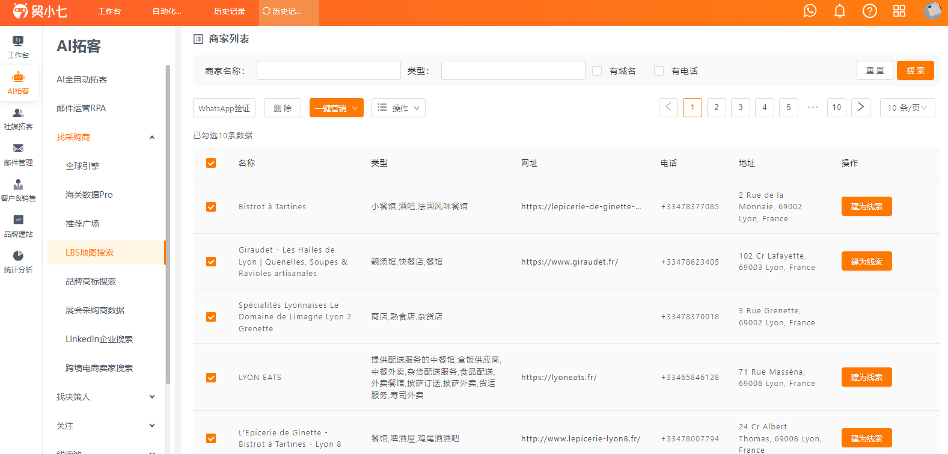
Task: Open 品牌商标搜索 submenu item
Action: pyautogui.click(x=91, y=281)
